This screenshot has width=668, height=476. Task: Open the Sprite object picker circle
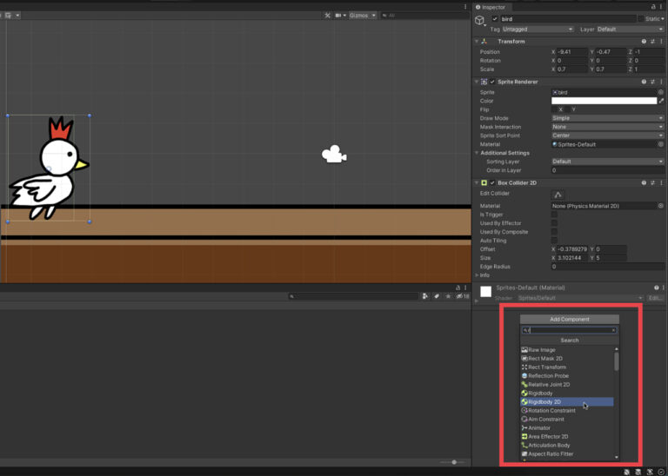661,92
